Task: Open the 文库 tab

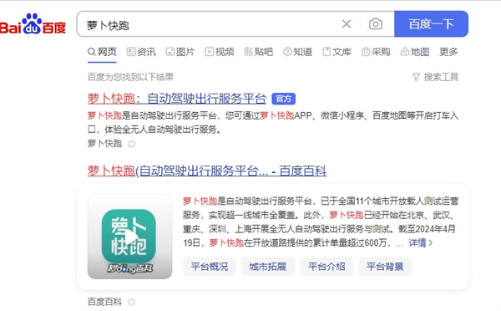Action: [x=337, y=52]
